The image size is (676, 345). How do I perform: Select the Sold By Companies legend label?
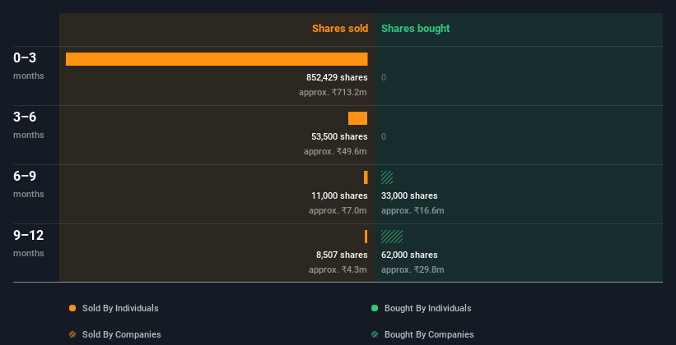(122, 334)
